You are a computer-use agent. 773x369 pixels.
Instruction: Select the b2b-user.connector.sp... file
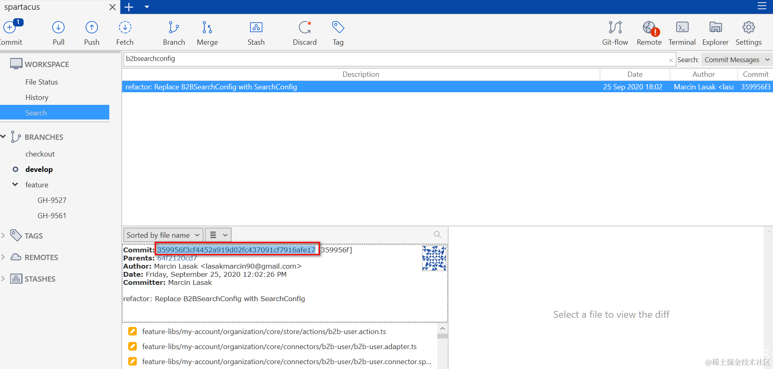coord(287,362)
